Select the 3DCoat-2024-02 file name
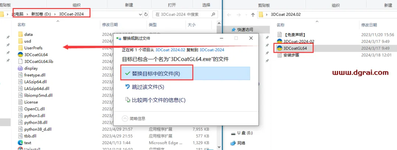The height and width of the screenshot is (150, 397). tap(299, 41)
